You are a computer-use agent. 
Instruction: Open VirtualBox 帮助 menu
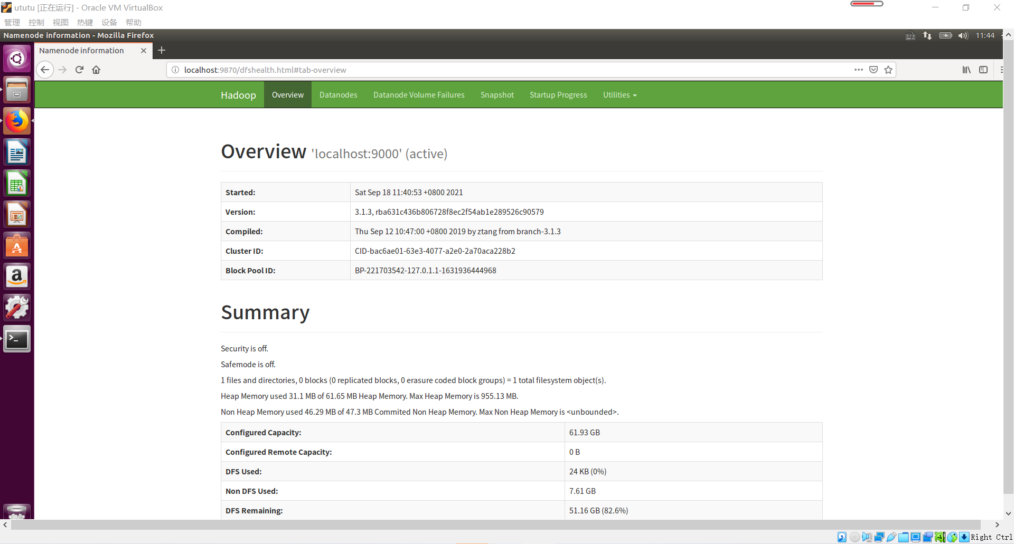tap(134, 22)
